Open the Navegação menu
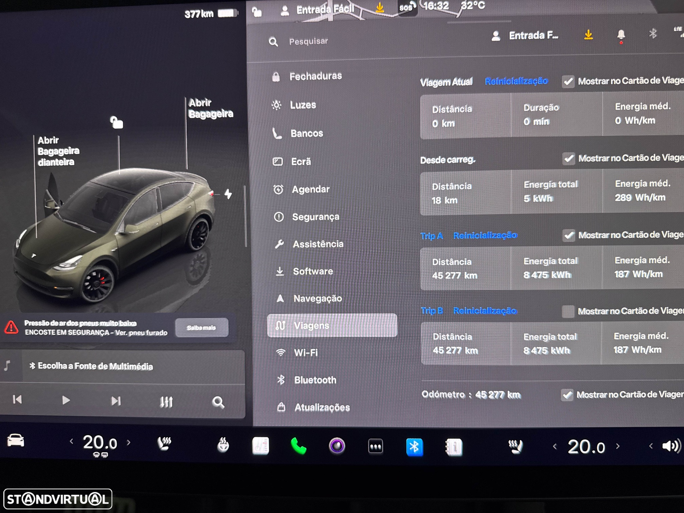Viewport: 684px width, 513px height. (317, 298)
